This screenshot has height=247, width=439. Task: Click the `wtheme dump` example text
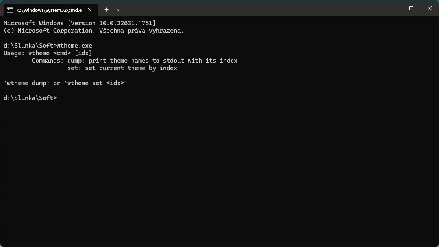tap(27, 83)
